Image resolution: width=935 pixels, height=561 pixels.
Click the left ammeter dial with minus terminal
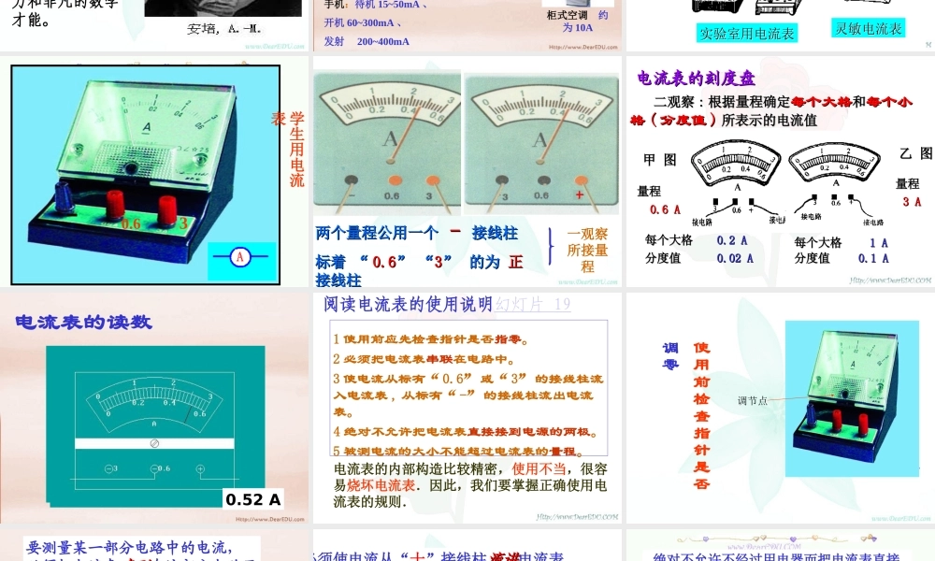click(x=387, y=143)
